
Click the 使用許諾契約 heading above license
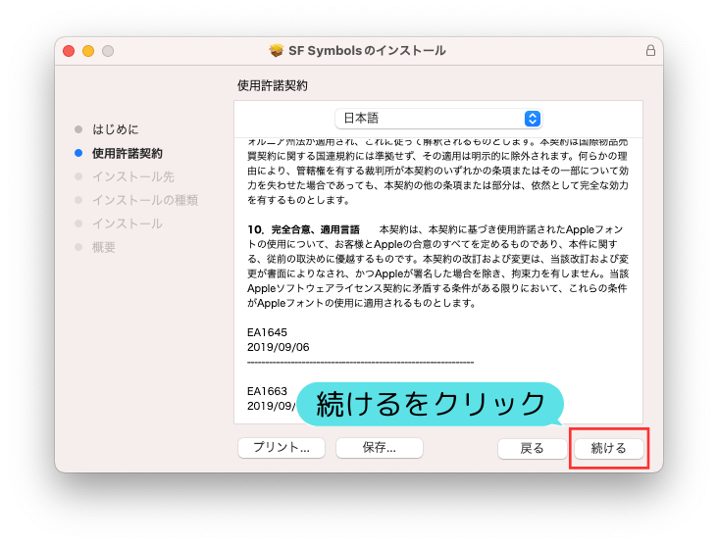273,85
